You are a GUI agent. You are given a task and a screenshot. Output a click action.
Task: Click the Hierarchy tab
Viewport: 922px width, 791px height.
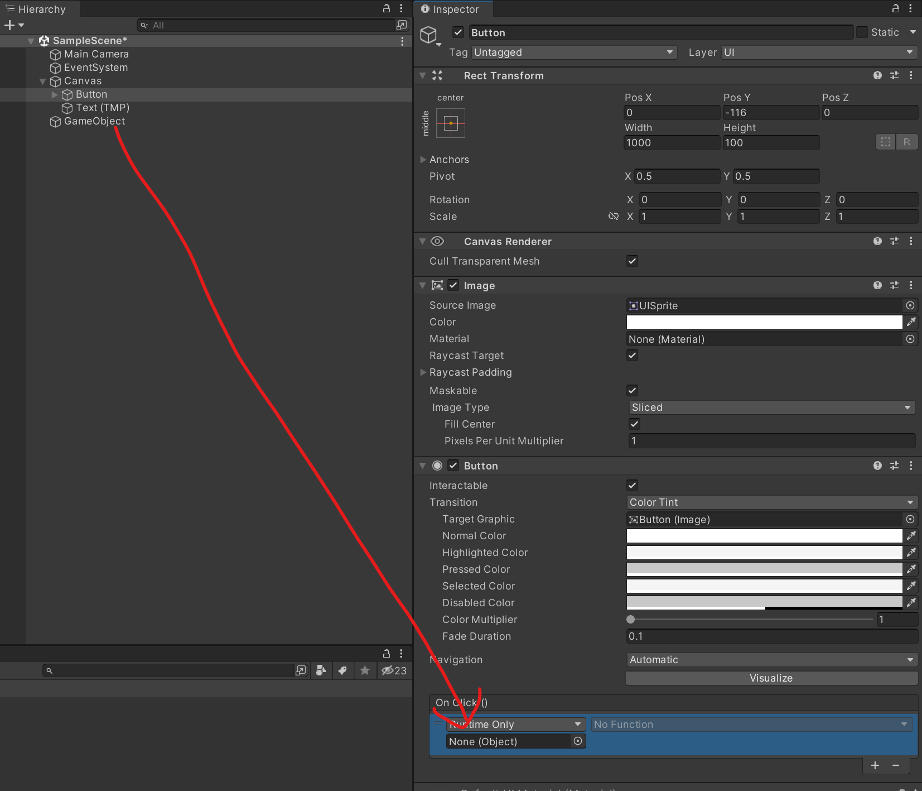pos(39,8)
